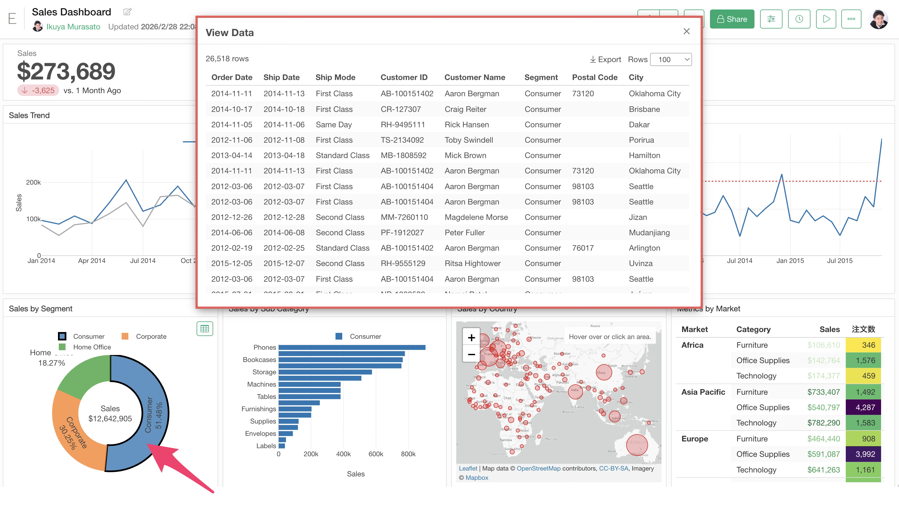The width and height of the screenshot is (899, 508).
Task: Open the filter settings sliders icon
Action: (771, 19)
